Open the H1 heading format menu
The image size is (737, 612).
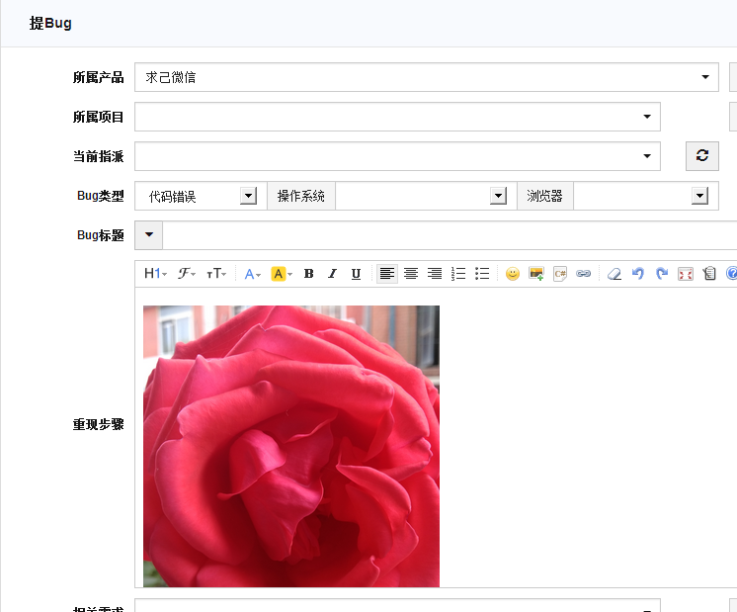pos(155,273)
